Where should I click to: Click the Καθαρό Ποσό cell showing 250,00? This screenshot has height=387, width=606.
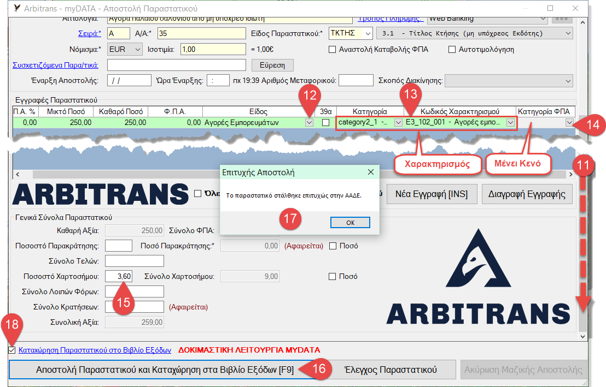click(121, 122)
